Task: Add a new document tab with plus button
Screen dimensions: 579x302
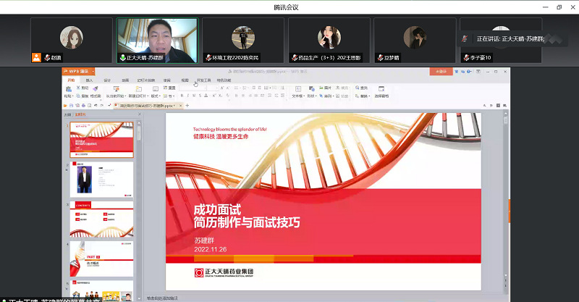Action: 187,105
